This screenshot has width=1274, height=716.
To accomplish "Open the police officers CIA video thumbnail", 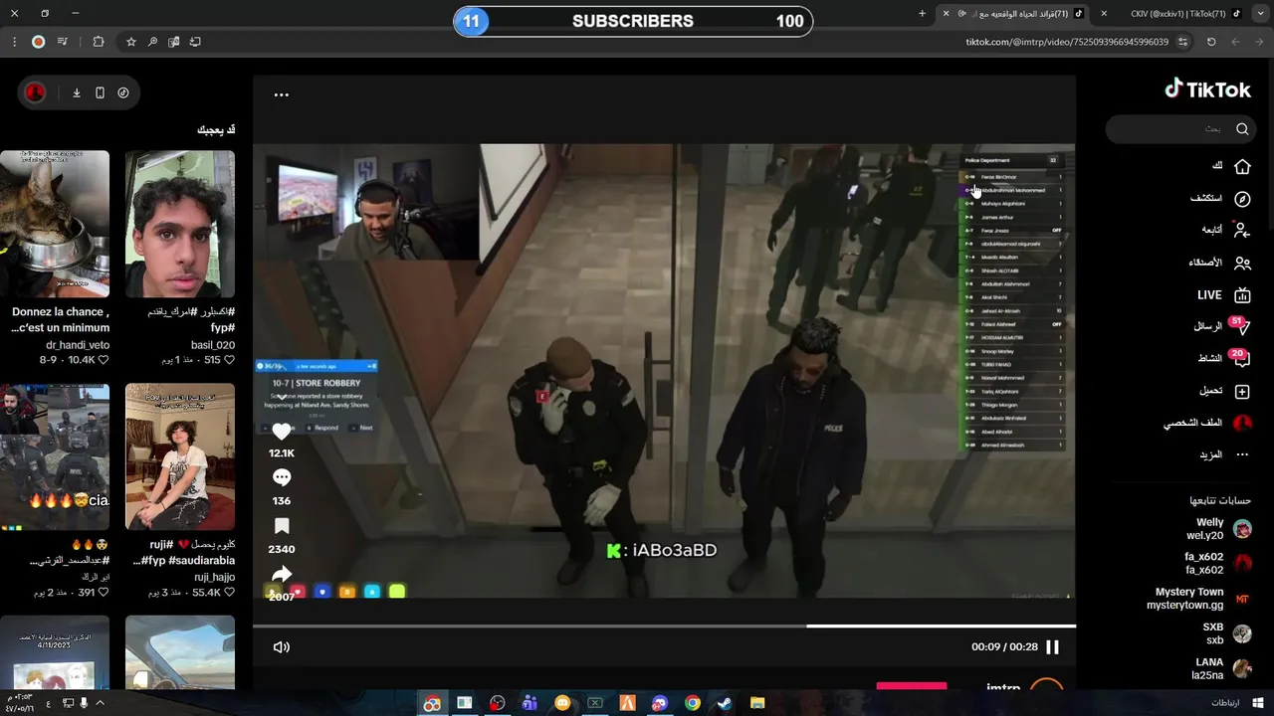I will pos(55,456).
